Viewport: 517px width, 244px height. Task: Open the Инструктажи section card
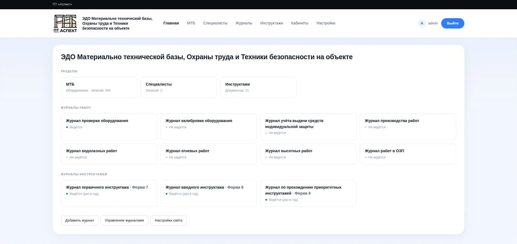258,88
